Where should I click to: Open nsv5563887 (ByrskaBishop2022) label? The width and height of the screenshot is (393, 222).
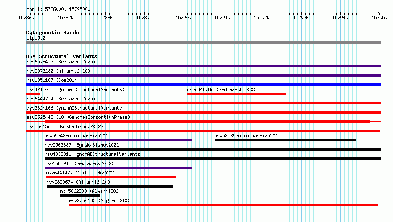coord(83,145)
